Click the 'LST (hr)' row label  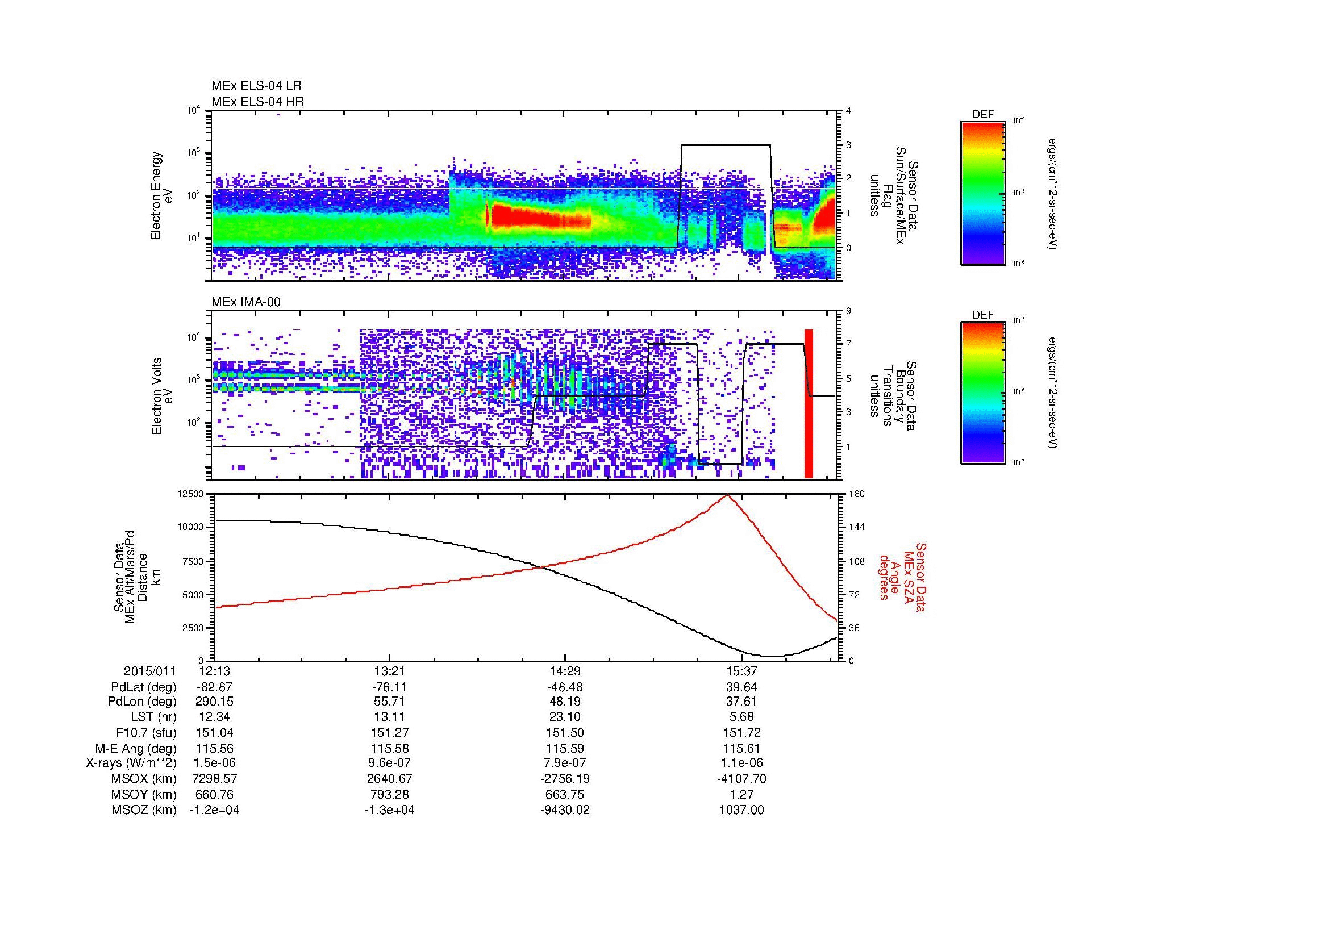coord(153,717)
